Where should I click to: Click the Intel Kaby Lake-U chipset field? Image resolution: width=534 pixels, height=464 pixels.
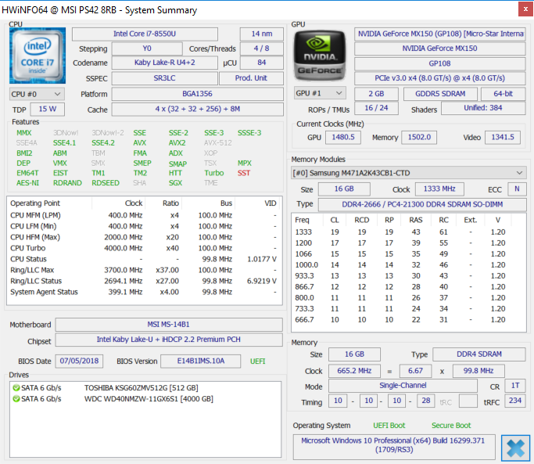click(169, 340)
